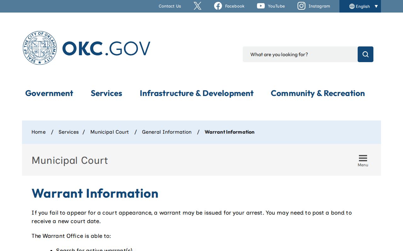Screen dimensions: 403x251
Task: Click the Warrant Information page heading
Action: pyautogui.click(x=95, y=193)
